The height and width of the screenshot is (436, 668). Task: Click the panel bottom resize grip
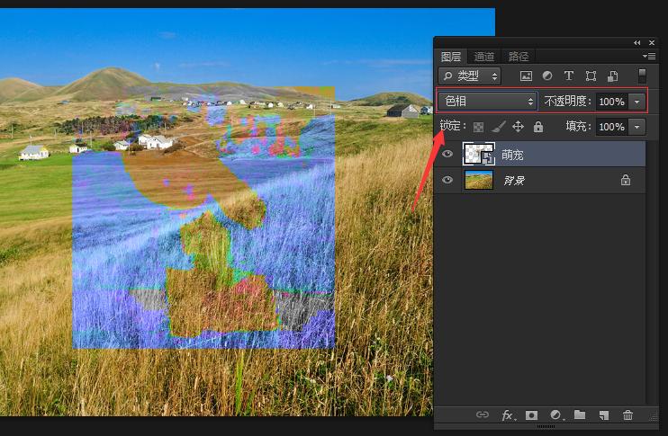pyautogui.click(x=546, y=426)
